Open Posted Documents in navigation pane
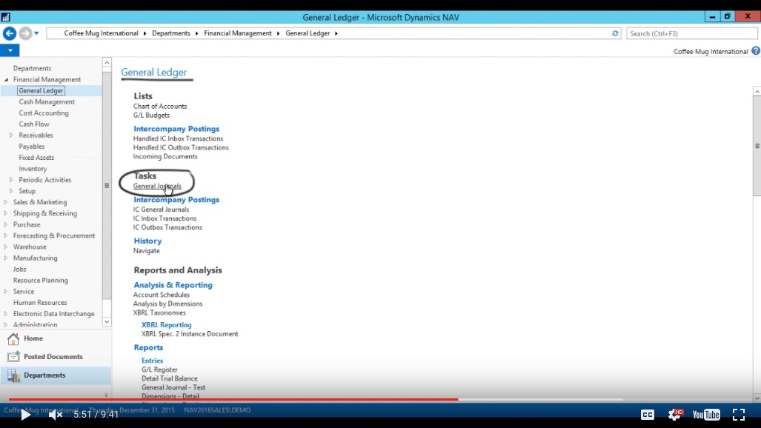This screenshot has width=761, height=428. point(45,357)
